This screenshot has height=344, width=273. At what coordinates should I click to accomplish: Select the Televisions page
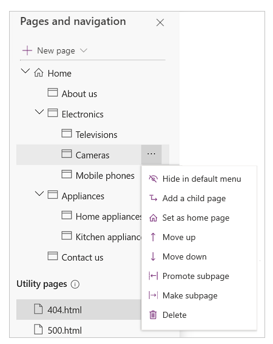click(x=96, y=135)
